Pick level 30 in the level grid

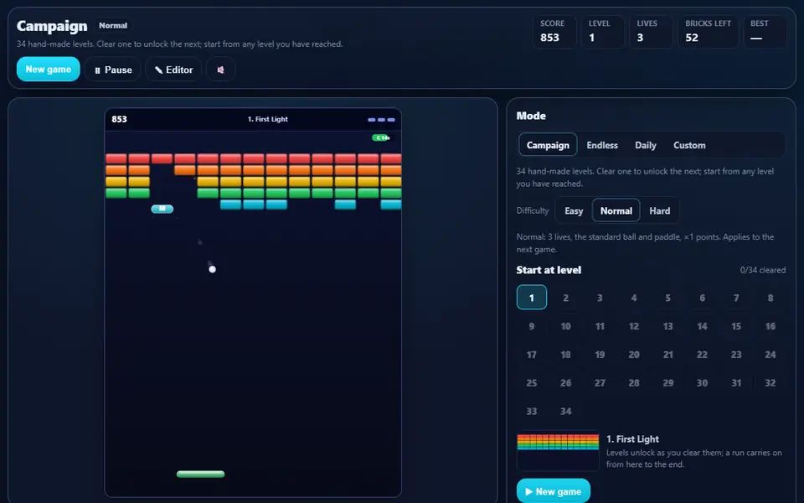pos(702,382)
